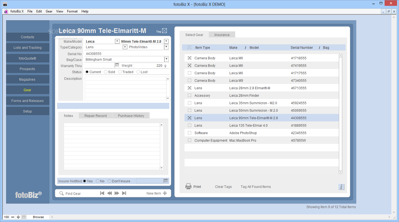This screenshot has height=222, width=399.
Task: Tag the Leica 28mm Finder accessory
Action: point(190,95)
